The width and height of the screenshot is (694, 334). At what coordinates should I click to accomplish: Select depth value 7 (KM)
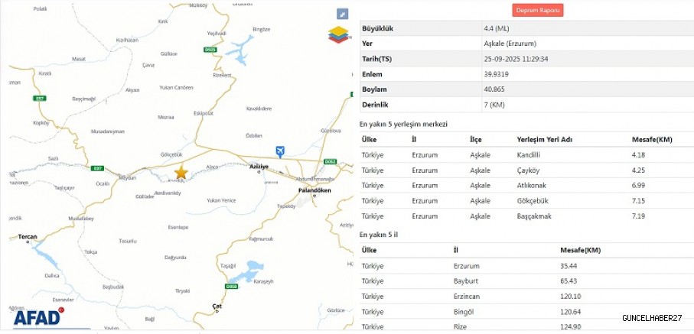[x=494, y=105]
